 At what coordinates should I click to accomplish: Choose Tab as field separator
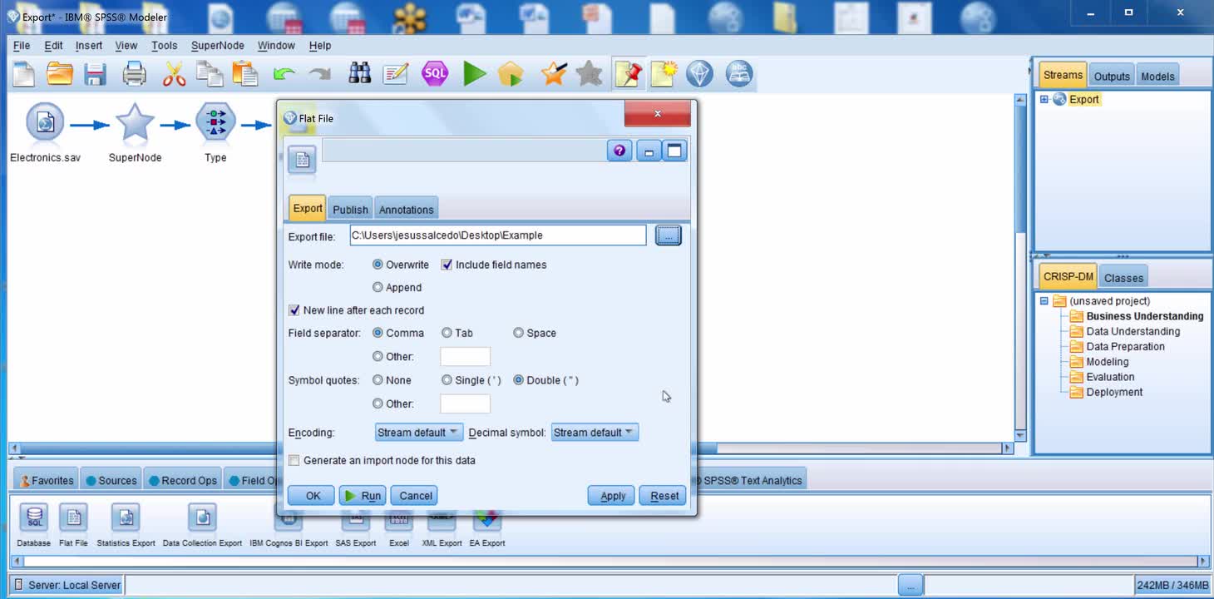pyautogui.click(x=447, y=333)
